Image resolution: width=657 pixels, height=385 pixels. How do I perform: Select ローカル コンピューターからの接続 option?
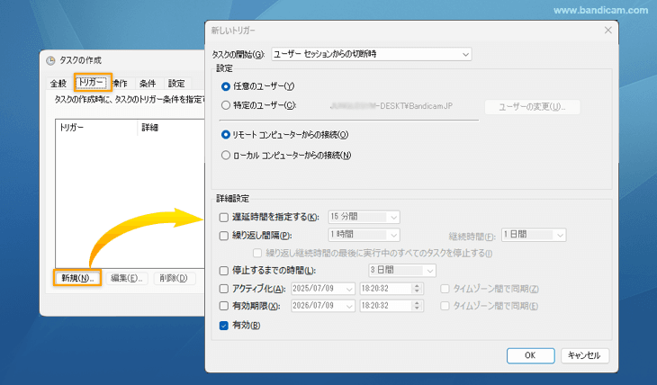[x=226, y=156]
